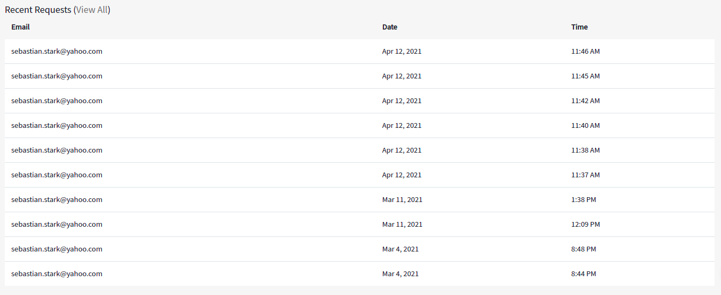The height and width of the screenshot is (295, 721).
Task: Click the Recent Requests heading text
Action: point(38,10)
